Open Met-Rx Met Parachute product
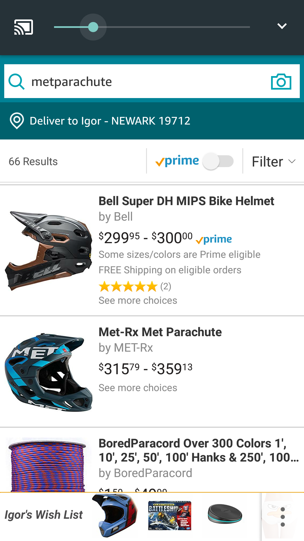Viewport: 304px width, 541px height. tap(160, 332)
